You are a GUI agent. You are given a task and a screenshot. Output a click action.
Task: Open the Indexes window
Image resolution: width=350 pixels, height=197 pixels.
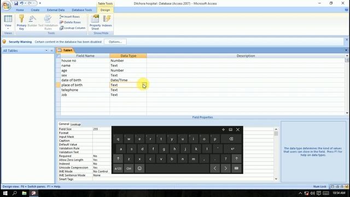pyautogui.click(x=107, y=21)
